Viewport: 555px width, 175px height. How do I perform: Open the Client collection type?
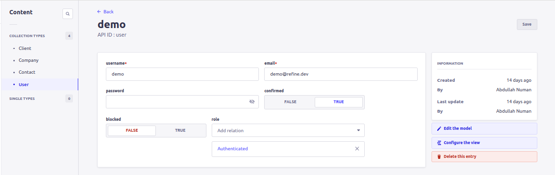[25, 49]
